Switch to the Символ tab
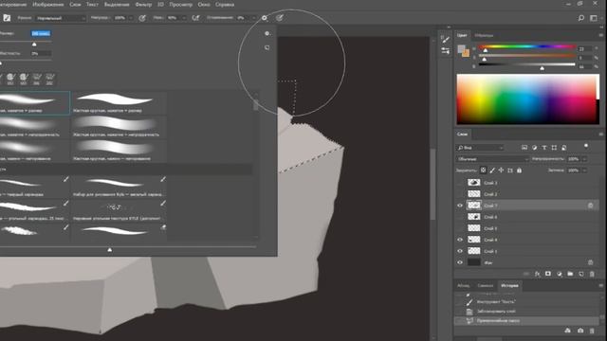The width and height of the screenshot is (607, 341). click(485, 286)
